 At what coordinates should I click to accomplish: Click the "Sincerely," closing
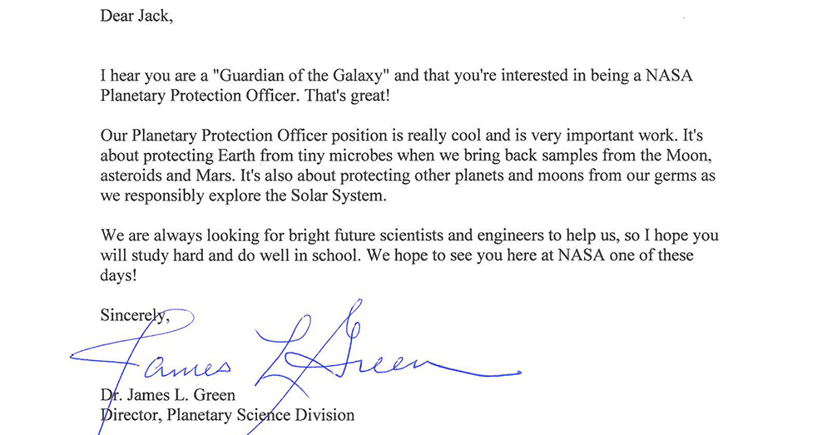(x=135, y=315)
